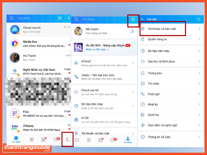The height and width of the screenshot is (155, 207).
Task: Open Ví QR wallet icon
Action: point(76,120)
